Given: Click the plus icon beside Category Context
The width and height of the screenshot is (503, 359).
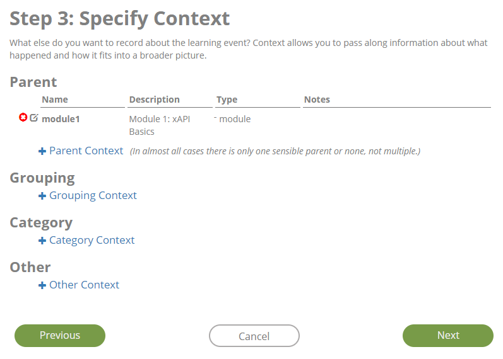Looking at the screenshot, I should click(42, 241).
